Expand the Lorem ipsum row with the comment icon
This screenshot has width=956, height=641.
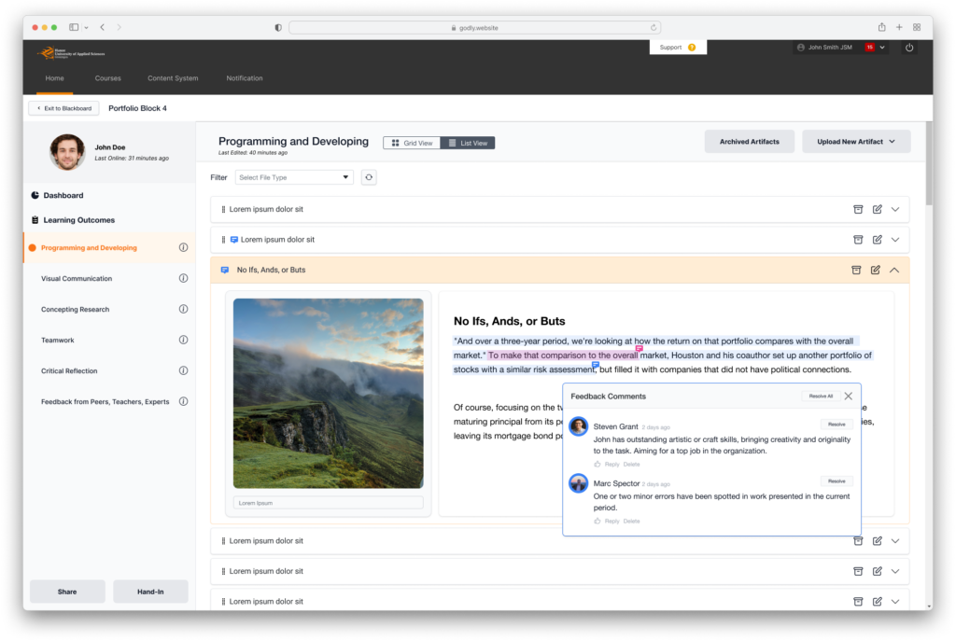click(895, 240)
